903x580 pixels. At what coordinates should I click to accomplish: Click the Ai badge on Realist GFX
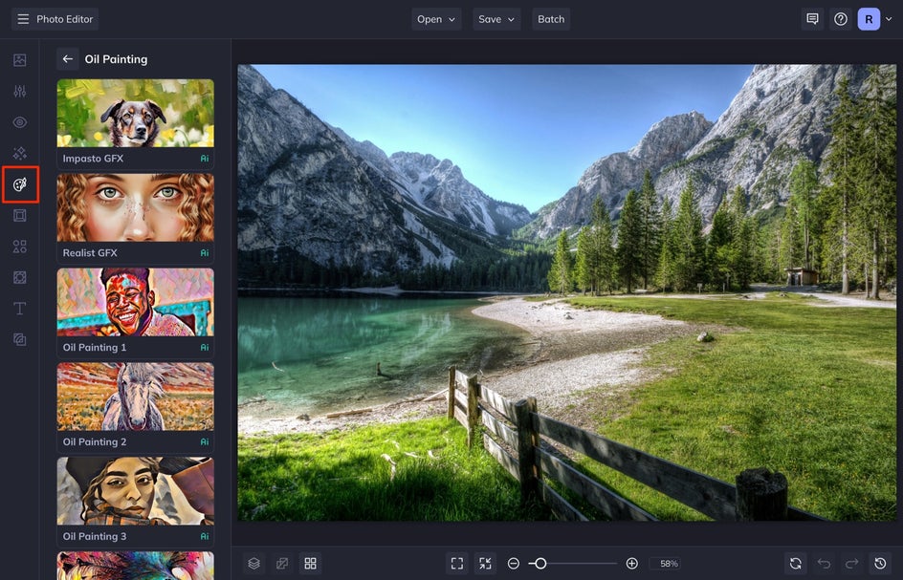[x=205, y=252]
